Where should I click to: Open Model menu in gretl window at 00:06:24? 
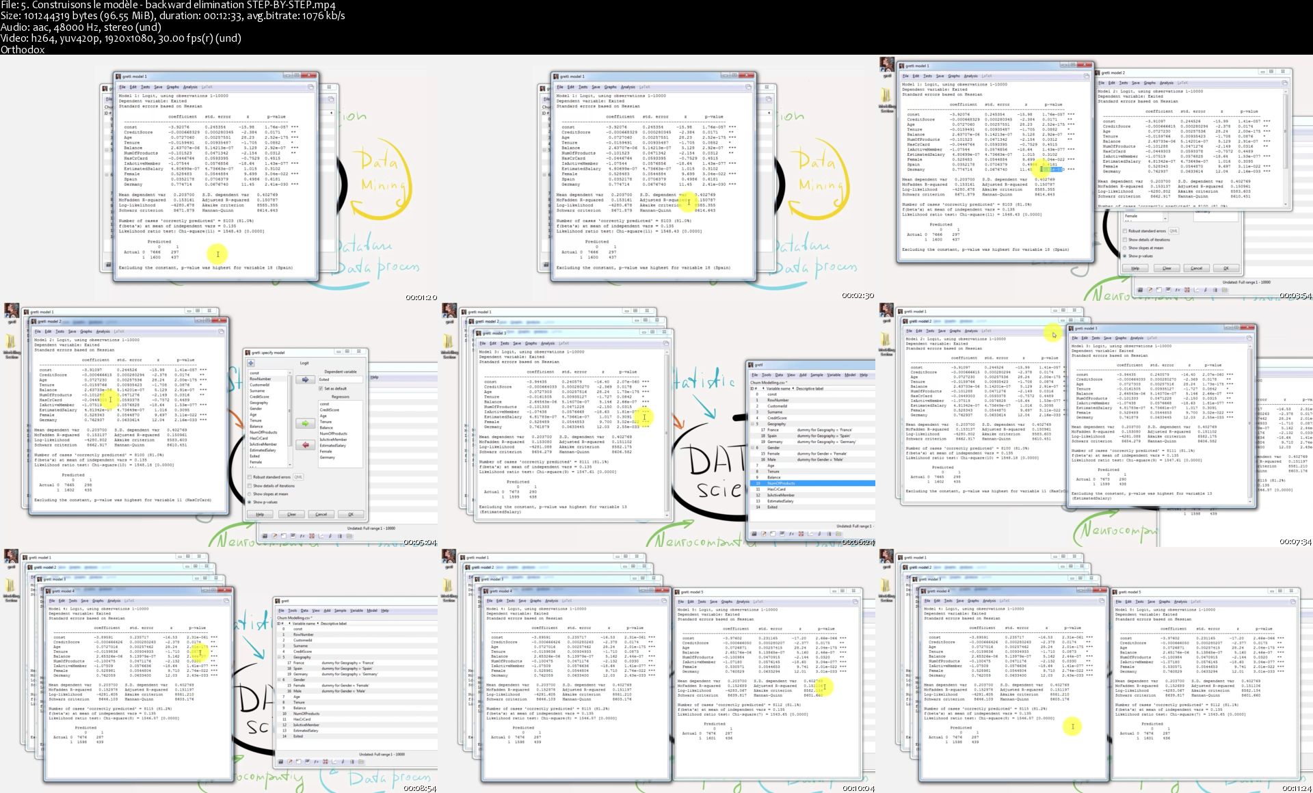point(850,375)
